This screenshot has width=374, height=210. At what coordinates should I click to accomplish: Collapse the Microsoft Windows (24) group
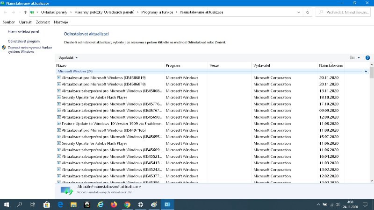tap(366, 71)
